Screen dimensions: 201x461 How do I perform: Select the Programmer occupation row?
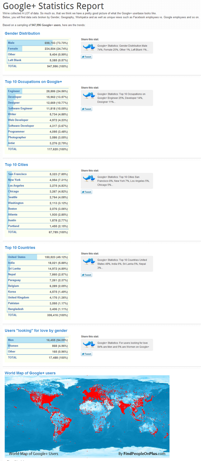click(x=38, y=132)
